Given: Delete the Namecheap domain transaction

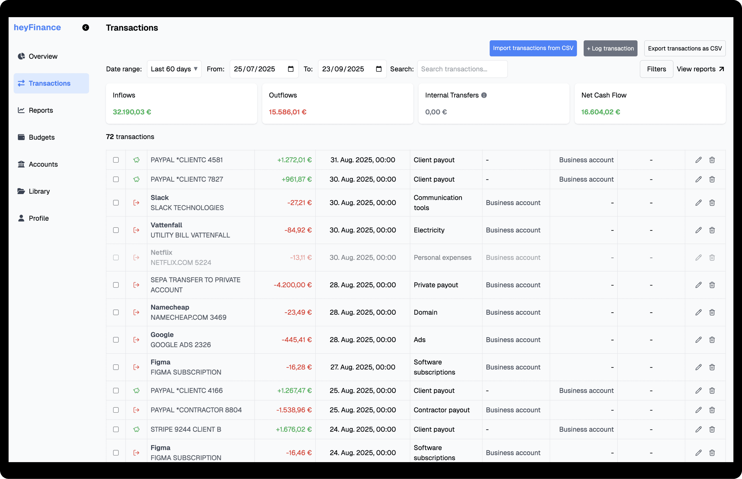Looking at the screenshot, I should click(712, 312).
